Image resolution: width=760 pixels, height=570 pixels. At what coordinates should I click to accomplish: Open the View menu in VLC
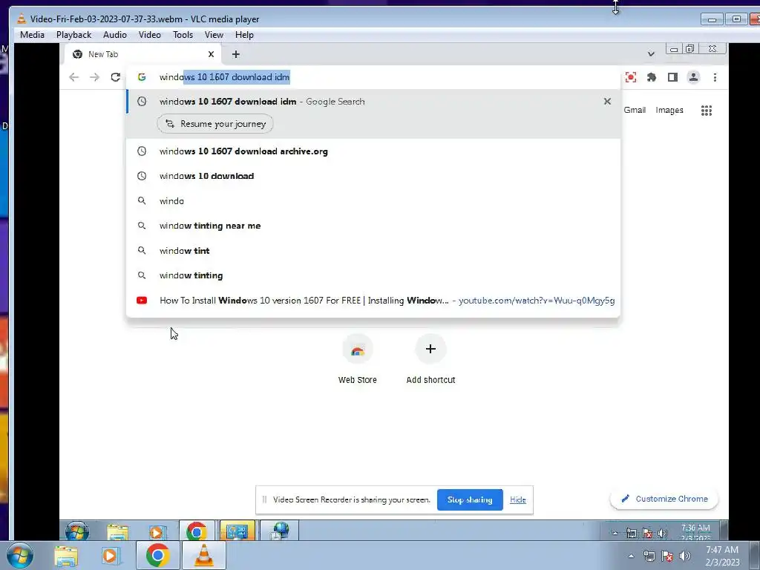coord(214,35)
